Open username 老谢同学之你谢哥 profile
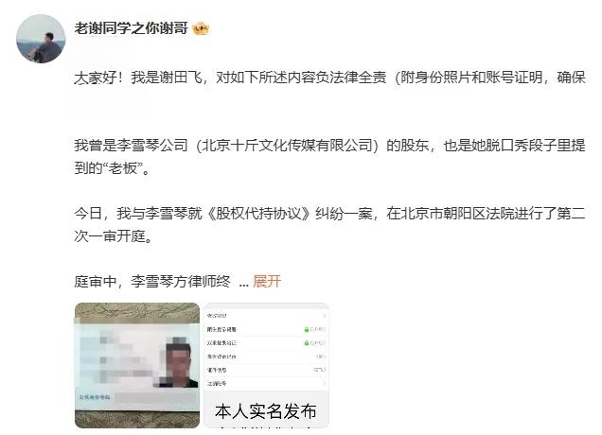This screenshot has width=602, height=435. (x=131, y=28)
